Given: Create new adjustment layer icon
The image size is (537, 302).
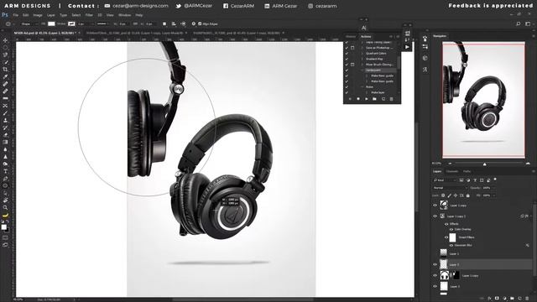Looking at the screenshot, I should (504, 299).
